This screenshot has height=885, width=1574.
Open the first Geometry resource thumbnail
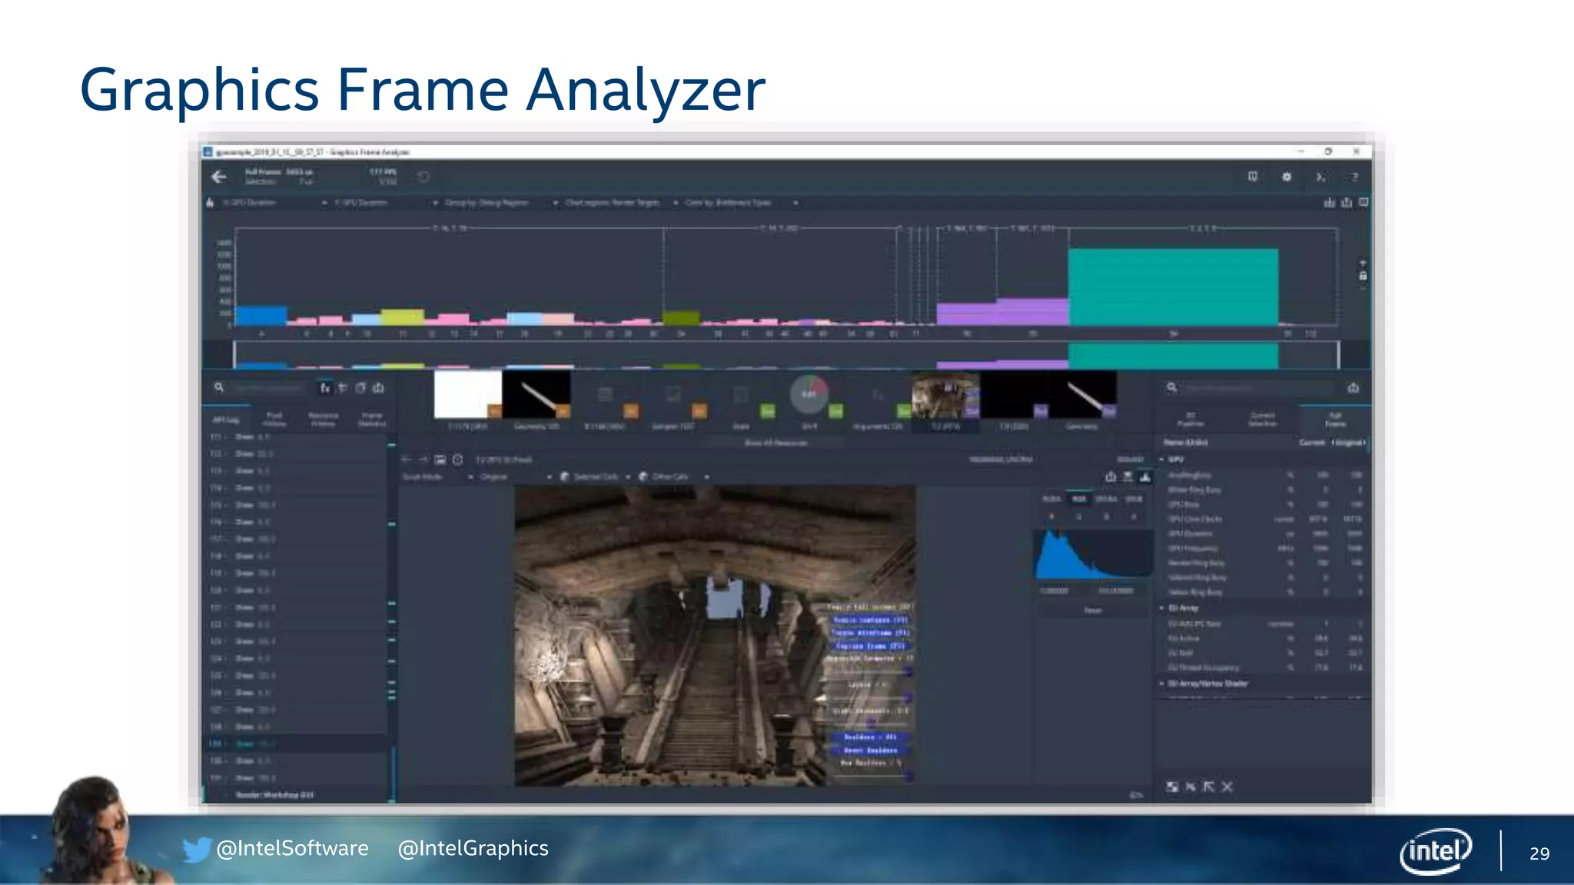[536, 395]
